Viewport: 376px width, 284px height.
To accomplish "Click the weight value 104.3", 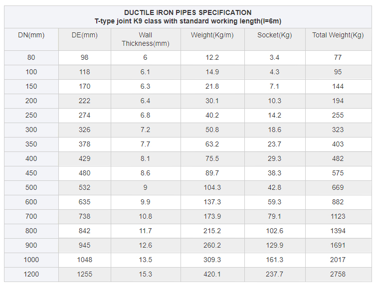I will (x=212, y=187).
